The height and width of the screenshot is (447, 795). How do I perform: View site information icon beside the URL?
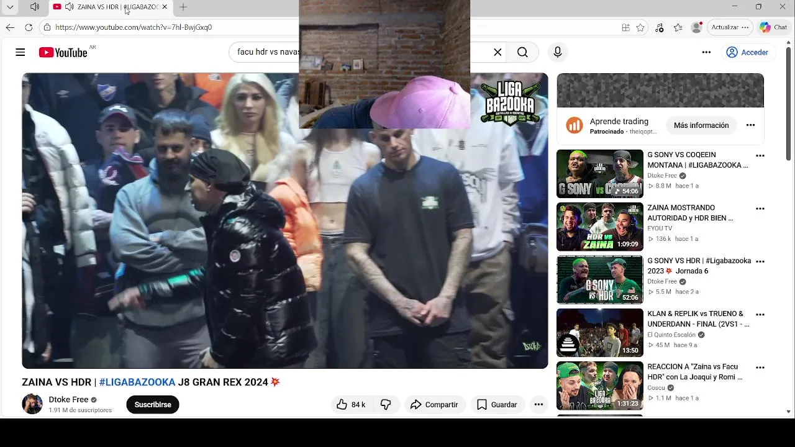[x=47, y=27]
